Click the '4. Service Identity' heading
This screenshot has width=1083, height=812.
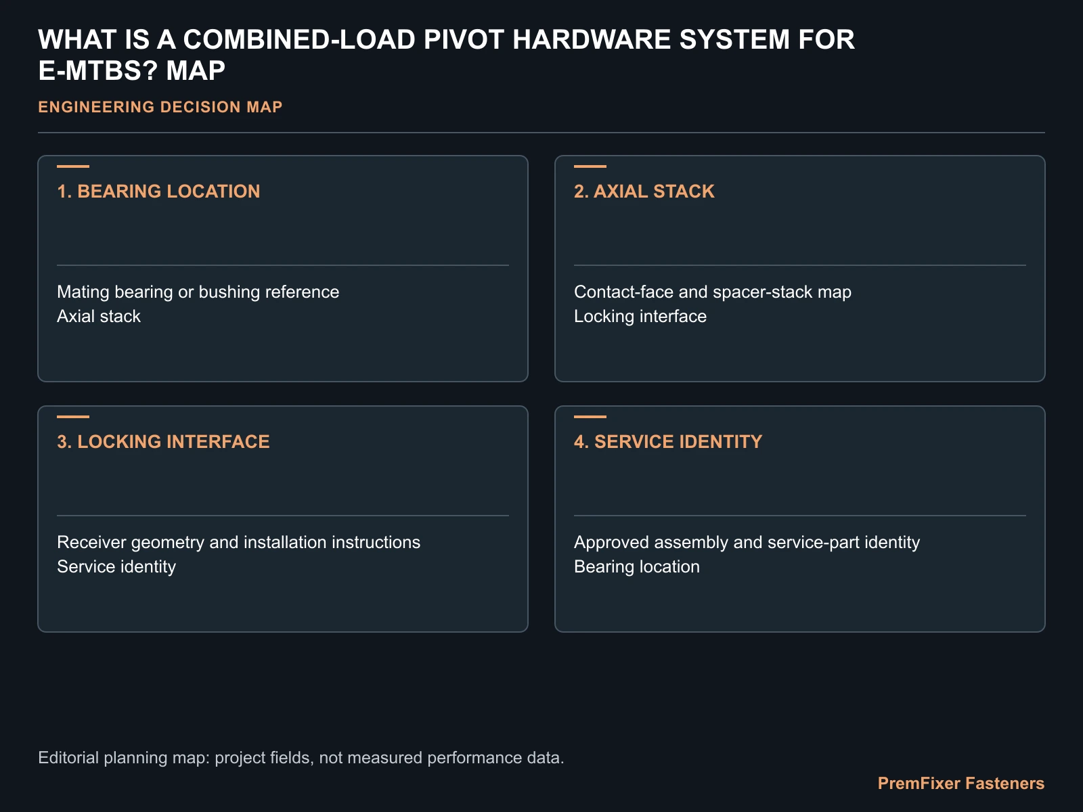[668, 442]
